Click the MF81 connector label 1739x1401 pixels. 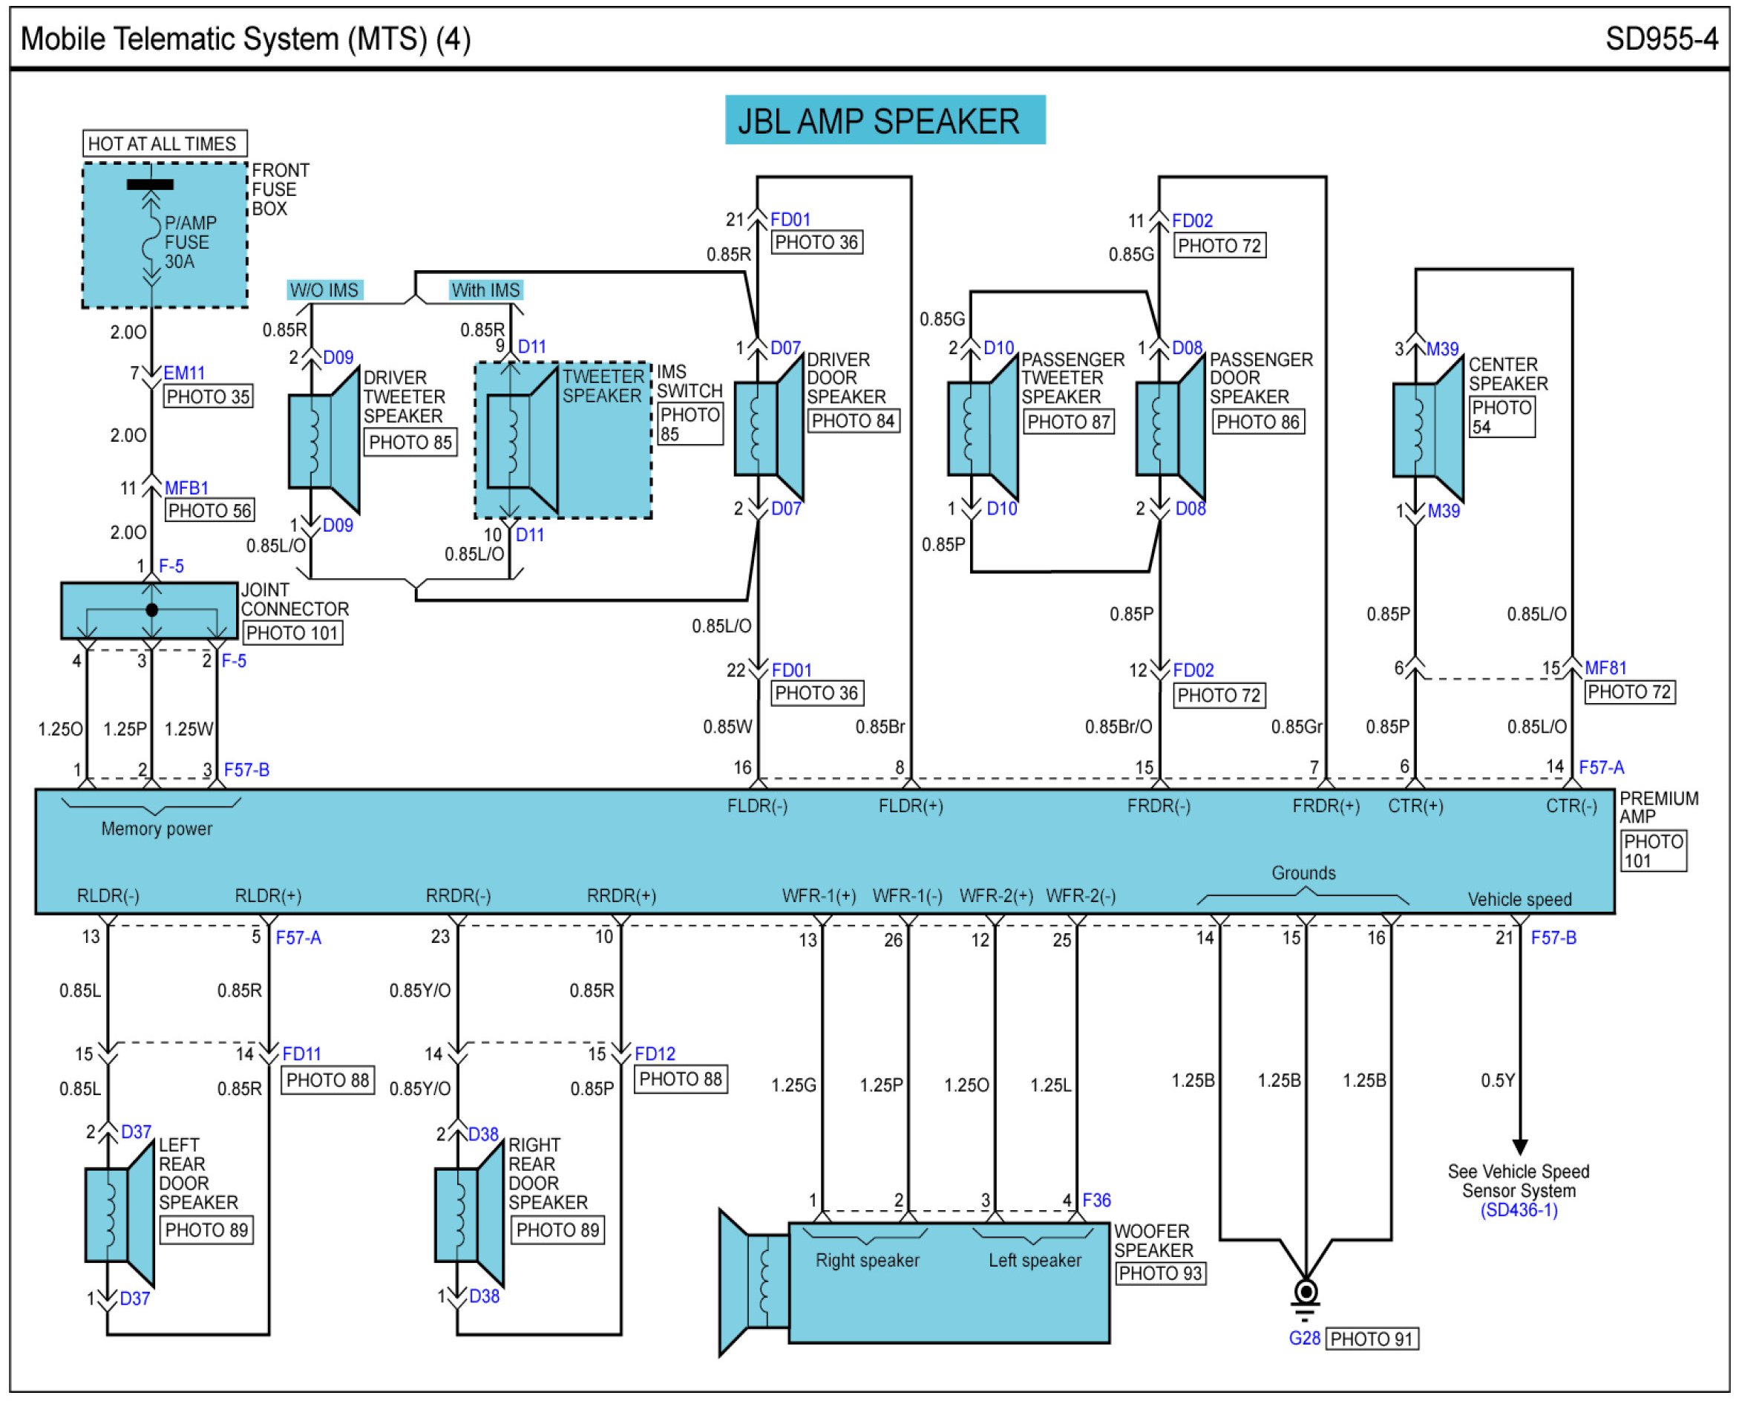pyautogui.click(x=1605, y=668)
